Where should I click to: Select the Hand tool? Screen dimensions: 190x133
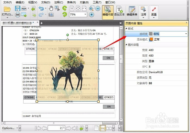point(51,8)
